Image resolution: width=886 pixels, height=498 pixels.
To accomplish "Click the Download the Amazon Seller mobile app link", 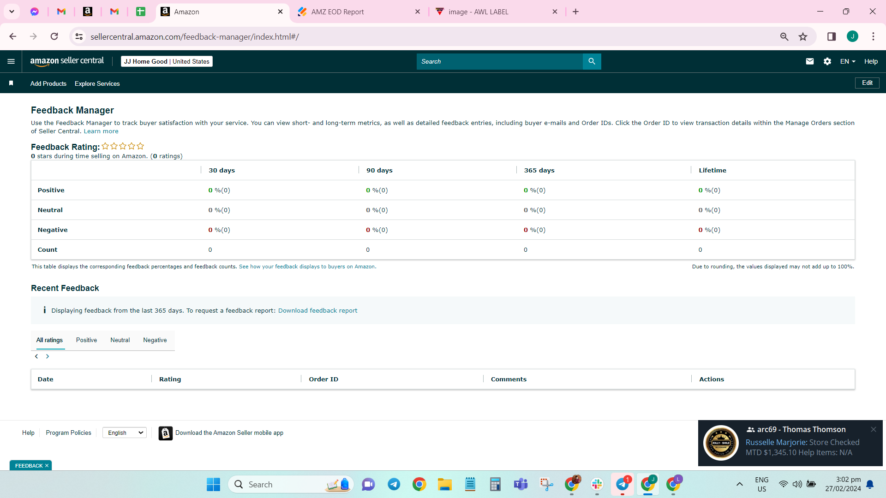I will [229, 433].
